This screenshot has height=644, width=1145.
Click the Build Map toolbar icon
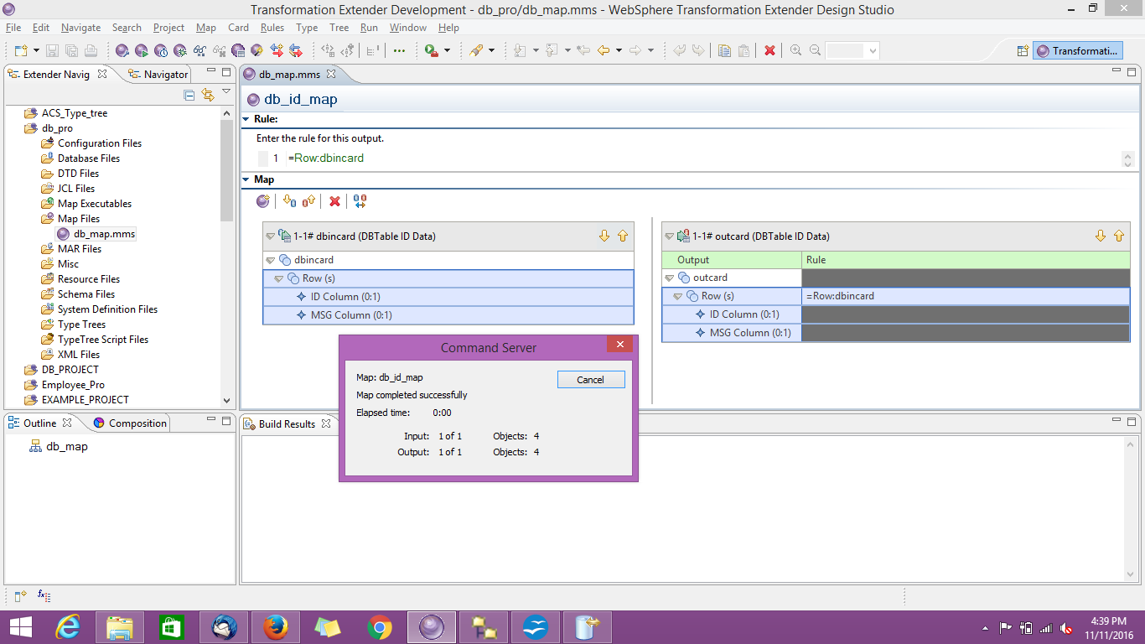(x=122, y=50)
